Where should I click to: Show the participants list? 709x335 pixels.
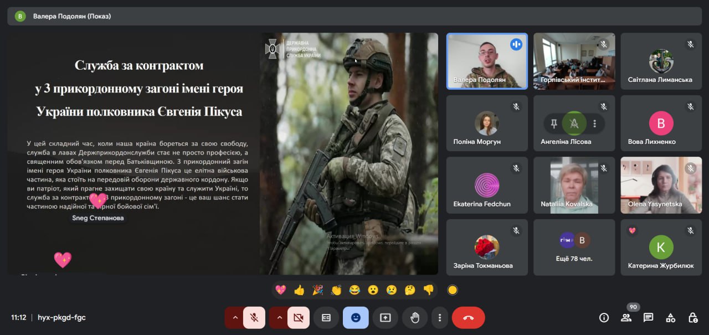[626, 317]
